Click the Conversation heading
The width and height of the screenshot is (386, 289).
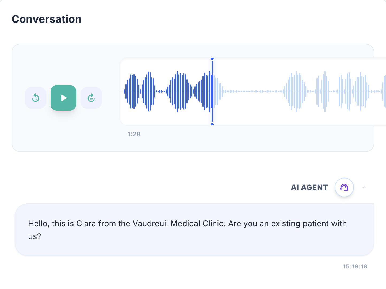coord(47,19)
